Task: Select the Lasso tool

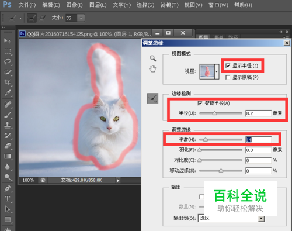Action: point(8,61)
